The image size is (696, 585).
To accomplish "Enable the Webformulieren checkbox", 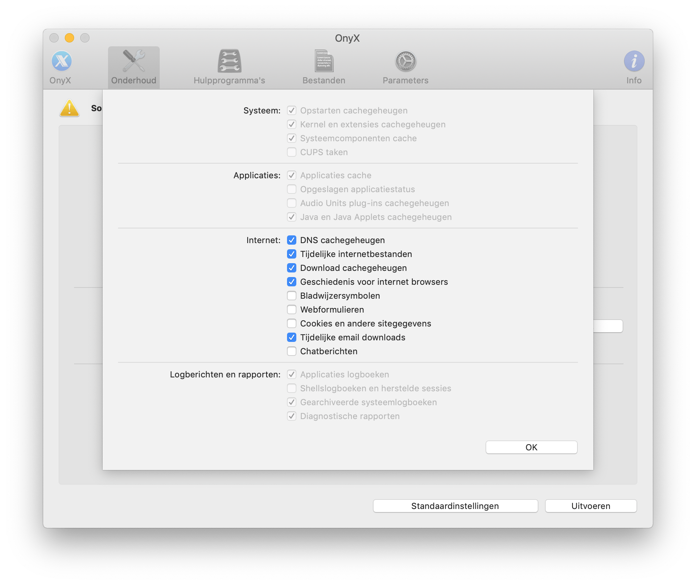I will click(x=292, y=309).
